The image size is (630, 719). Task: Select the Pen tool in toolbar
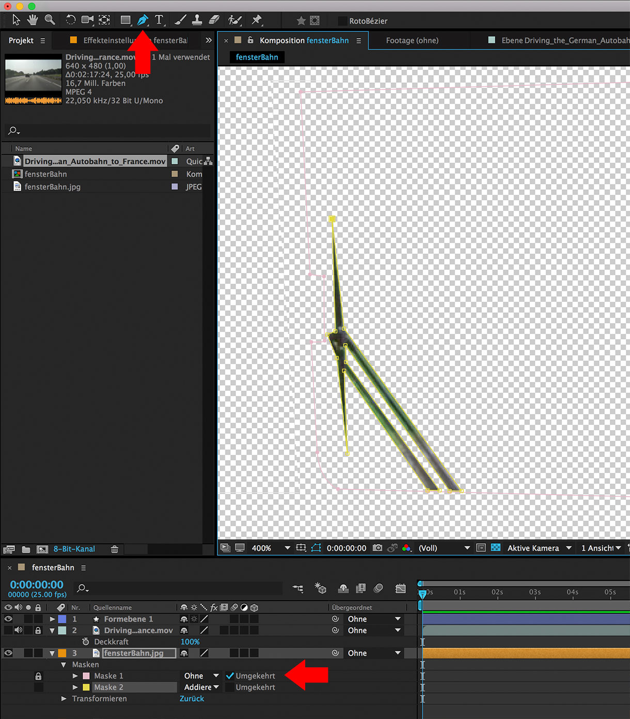[143, 20]
